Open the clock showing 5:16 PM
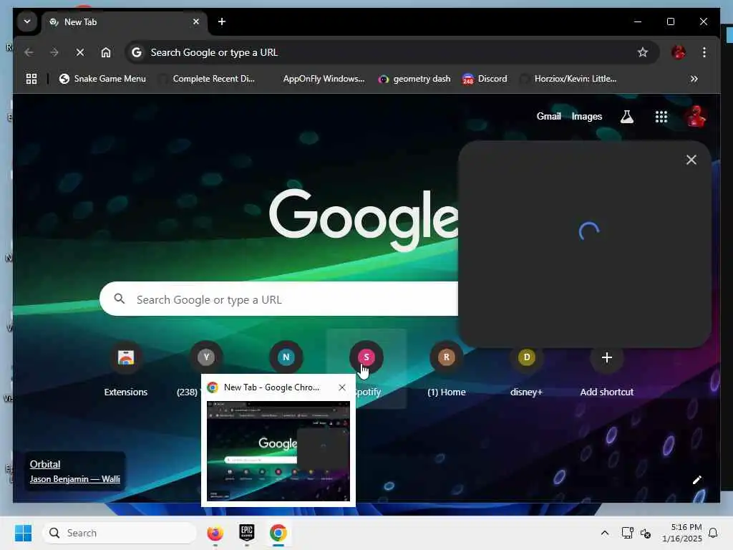 coord(681,533)
